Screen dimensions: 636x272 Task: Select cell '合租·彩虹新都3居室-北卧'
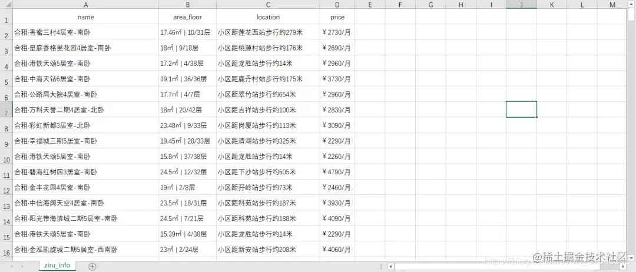click(x=85, y=125)
